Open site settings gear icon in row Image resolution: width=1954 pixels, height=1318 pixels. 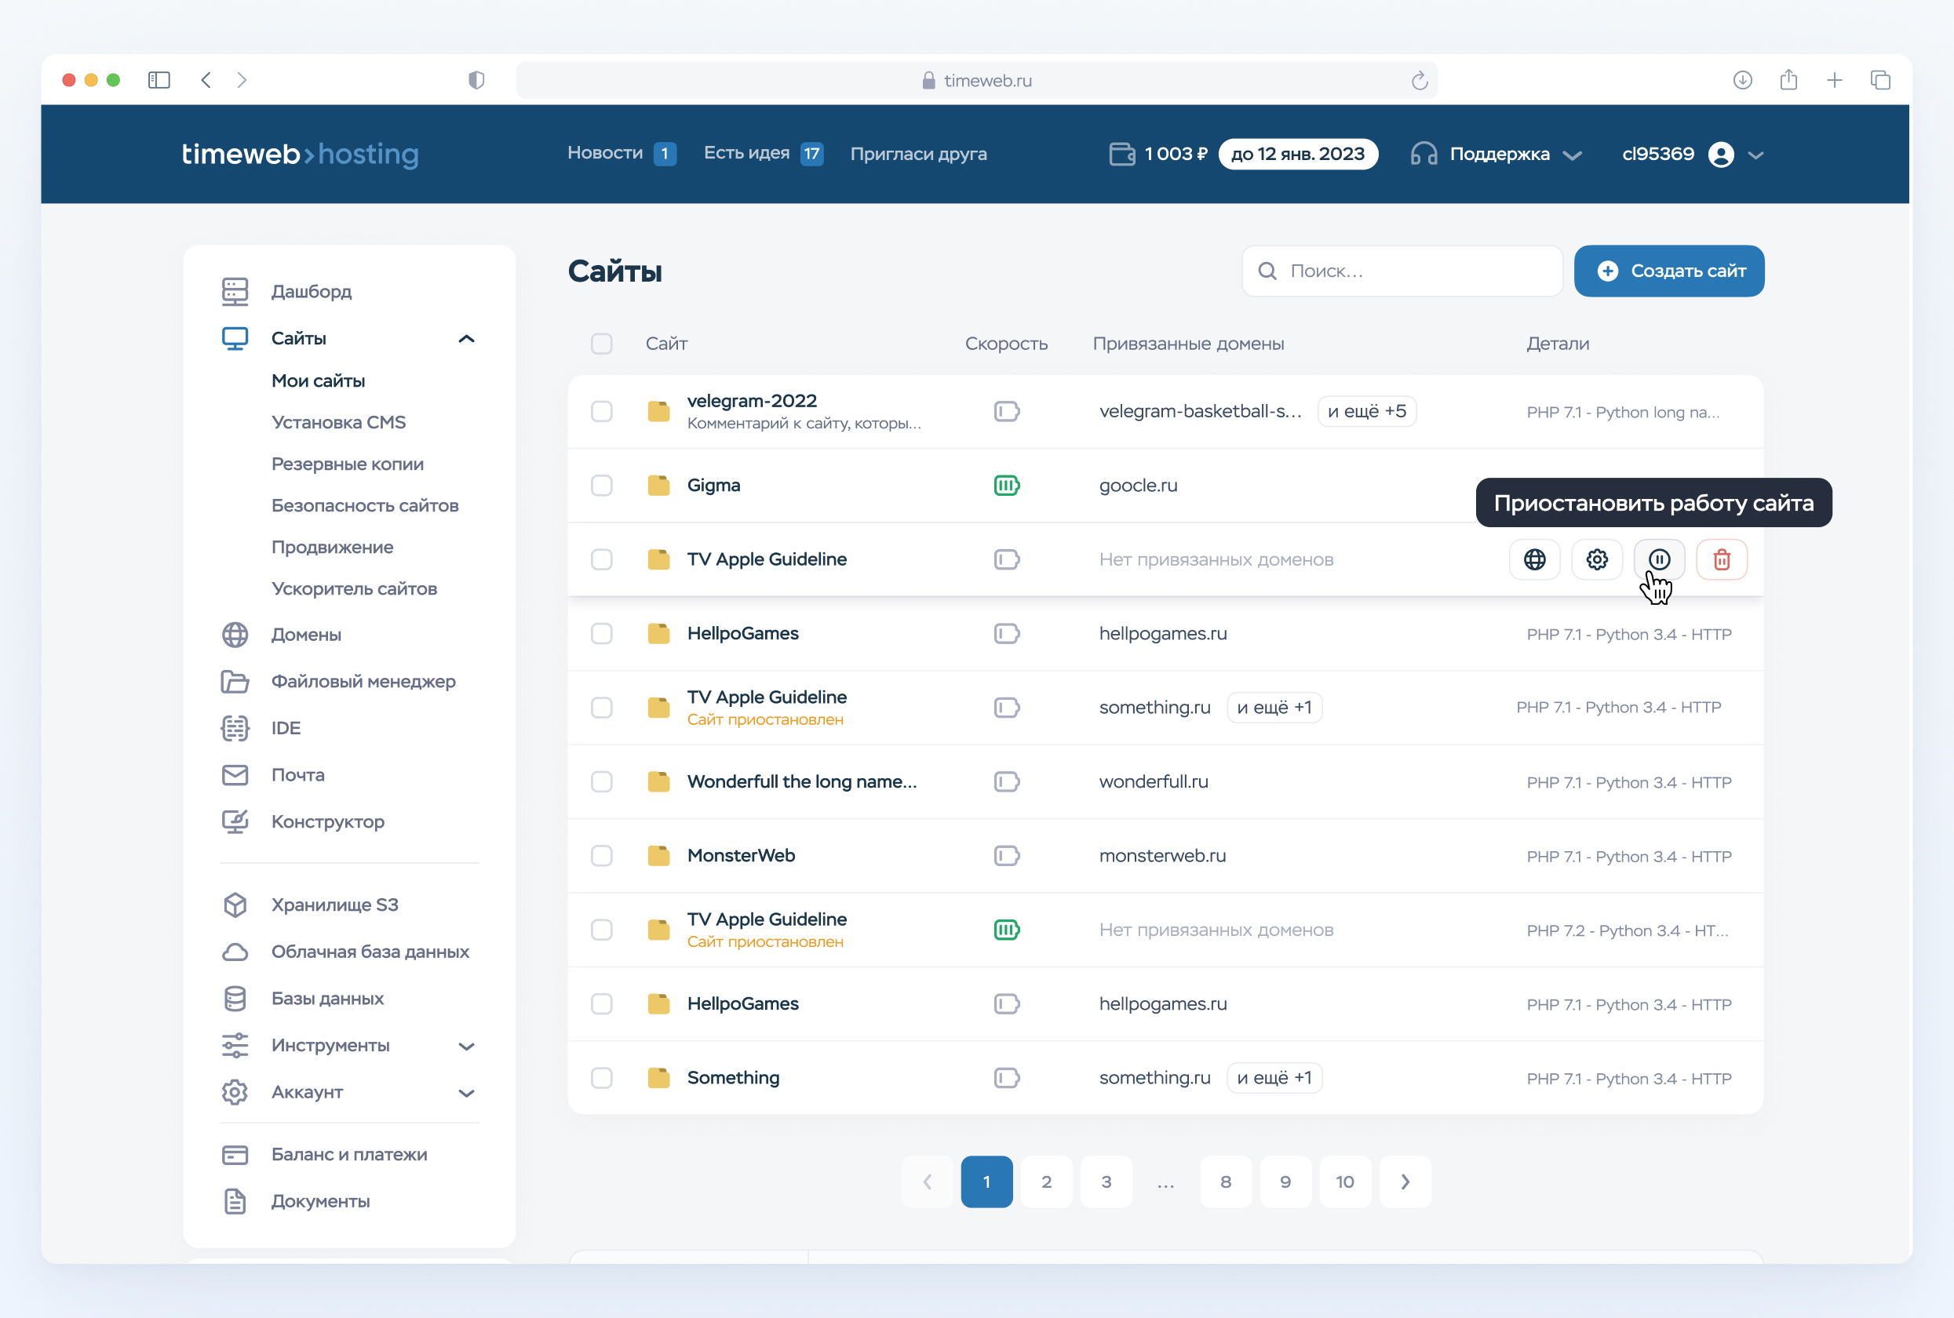[1596, 559]
